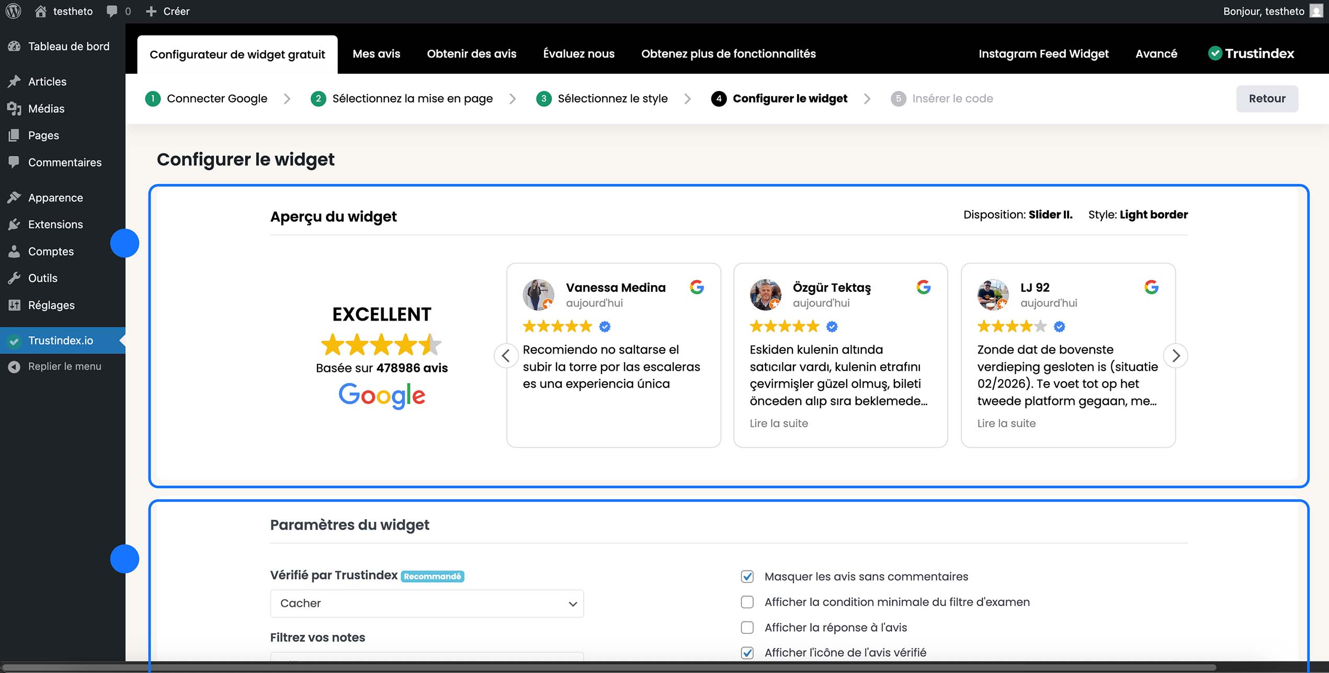Open 'Lire la suite' on Özgür Tektaş's review

[x=779, y=423]
